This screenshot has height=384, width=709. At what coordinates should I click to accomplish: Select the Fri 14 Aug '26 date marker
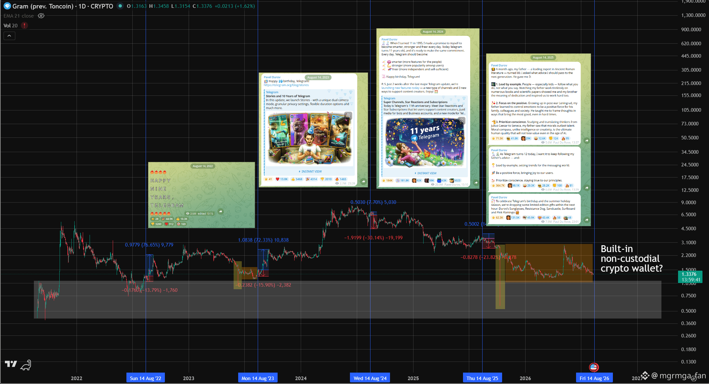[x=594, y=378]
